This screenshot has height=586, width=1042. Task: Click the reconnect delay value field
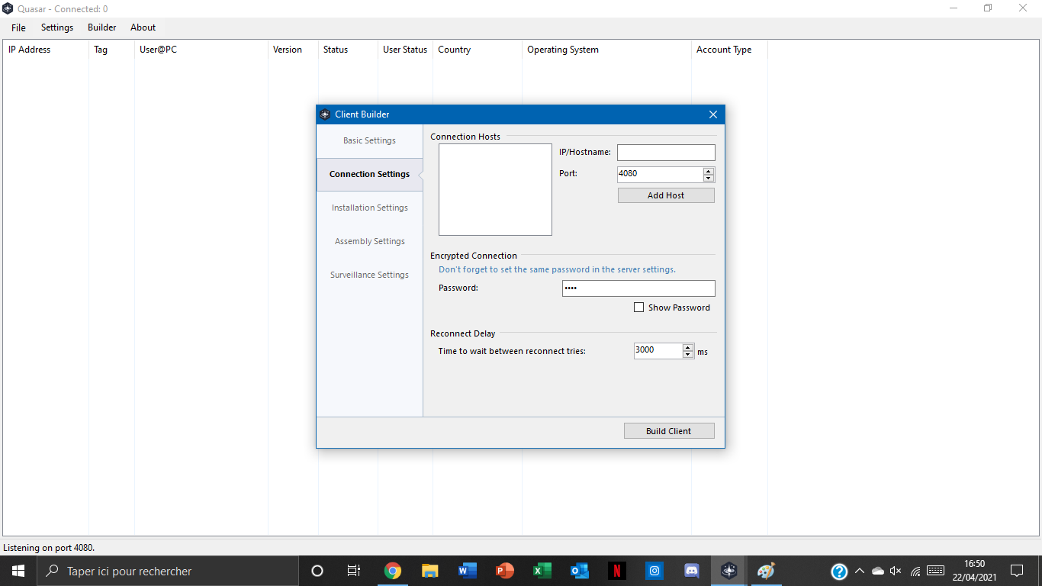click(658, 350)
